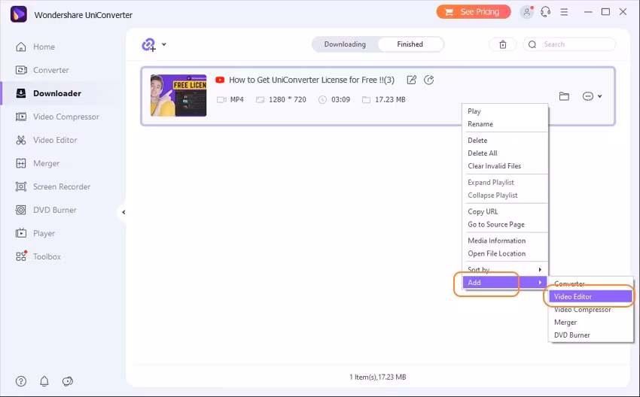Open the Player in sidebar
Image resolution: width=640 pixels, height=397 pixels.
(35, 233)
